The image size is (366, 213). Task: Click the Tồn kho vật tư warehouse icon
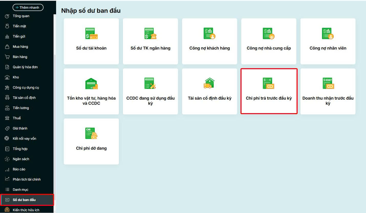(91, 84)
